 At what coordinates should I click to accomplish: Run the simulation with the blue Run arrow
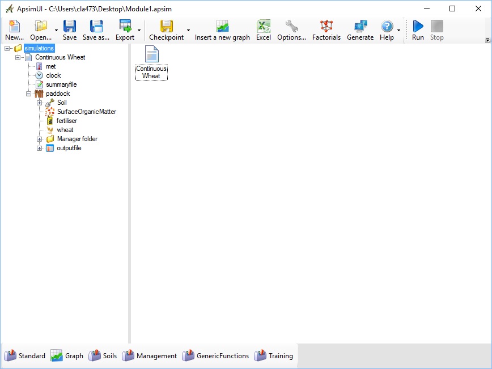pos(418,26)
